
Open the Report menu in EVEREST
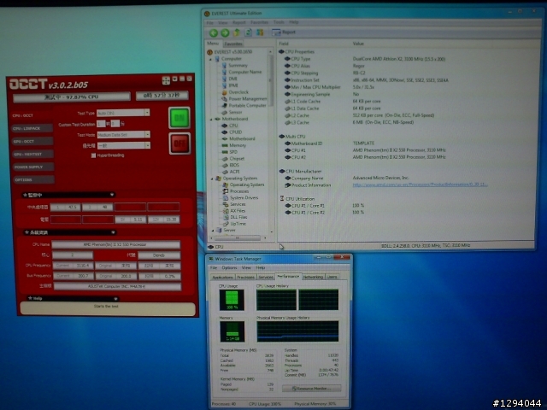(239, 22)
